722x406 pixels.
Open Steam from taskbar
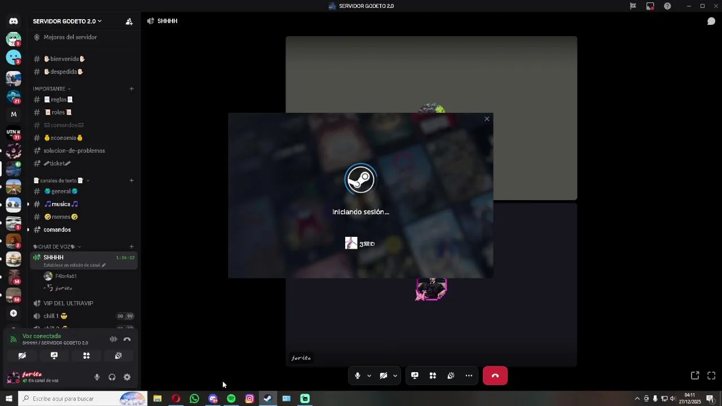268,399
